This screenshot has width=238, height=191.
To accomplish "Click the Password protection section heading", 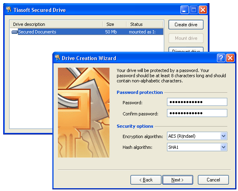I will 140,92.
